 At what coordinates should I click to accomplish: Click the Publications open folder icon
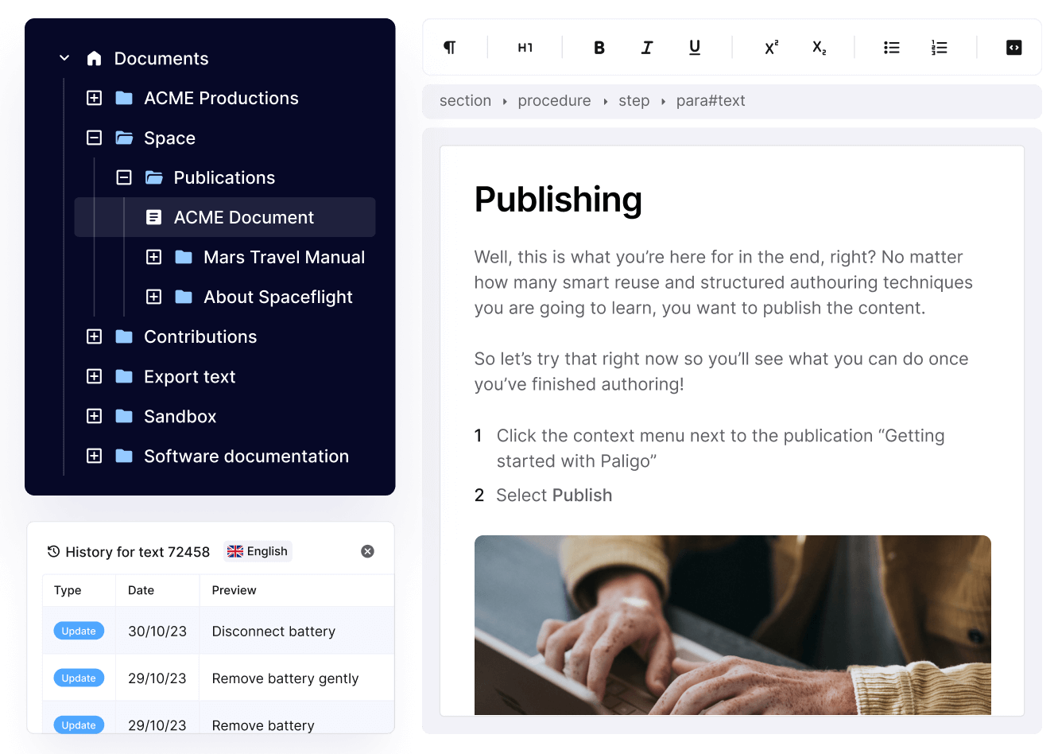pos(154,177)
